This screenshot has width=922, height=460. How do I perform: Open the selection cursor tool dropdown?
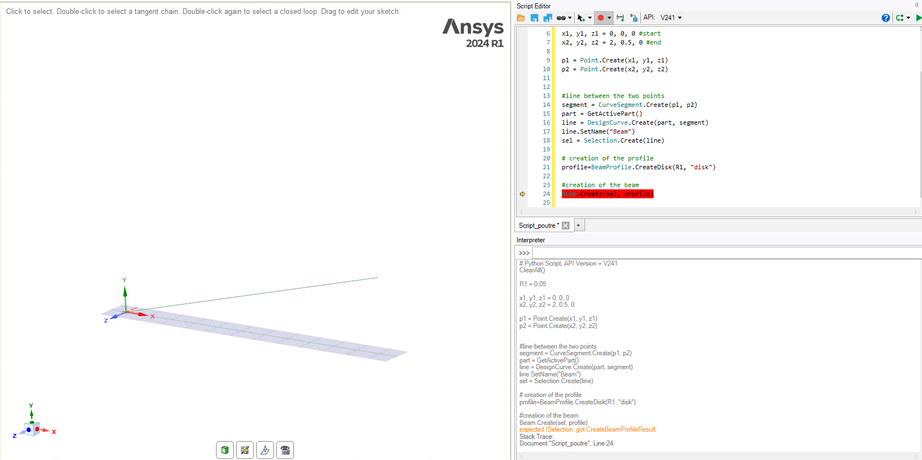(x=590, y=18)
